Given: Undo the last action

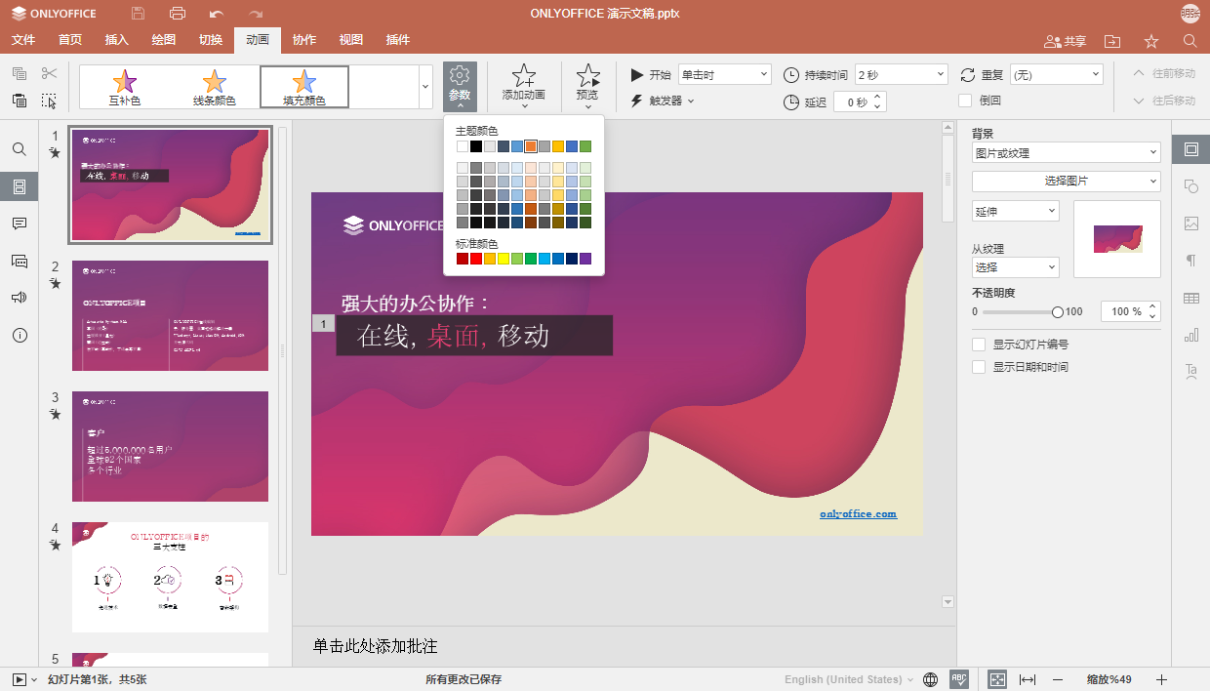Looking at the screenshot, I should point(217,14).
